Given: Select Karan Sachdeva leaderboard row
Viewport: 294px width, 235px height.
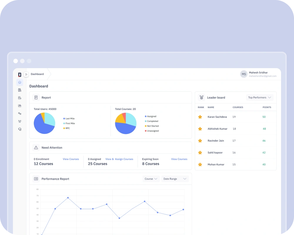Looking at the screenshot, I should 235,117.
